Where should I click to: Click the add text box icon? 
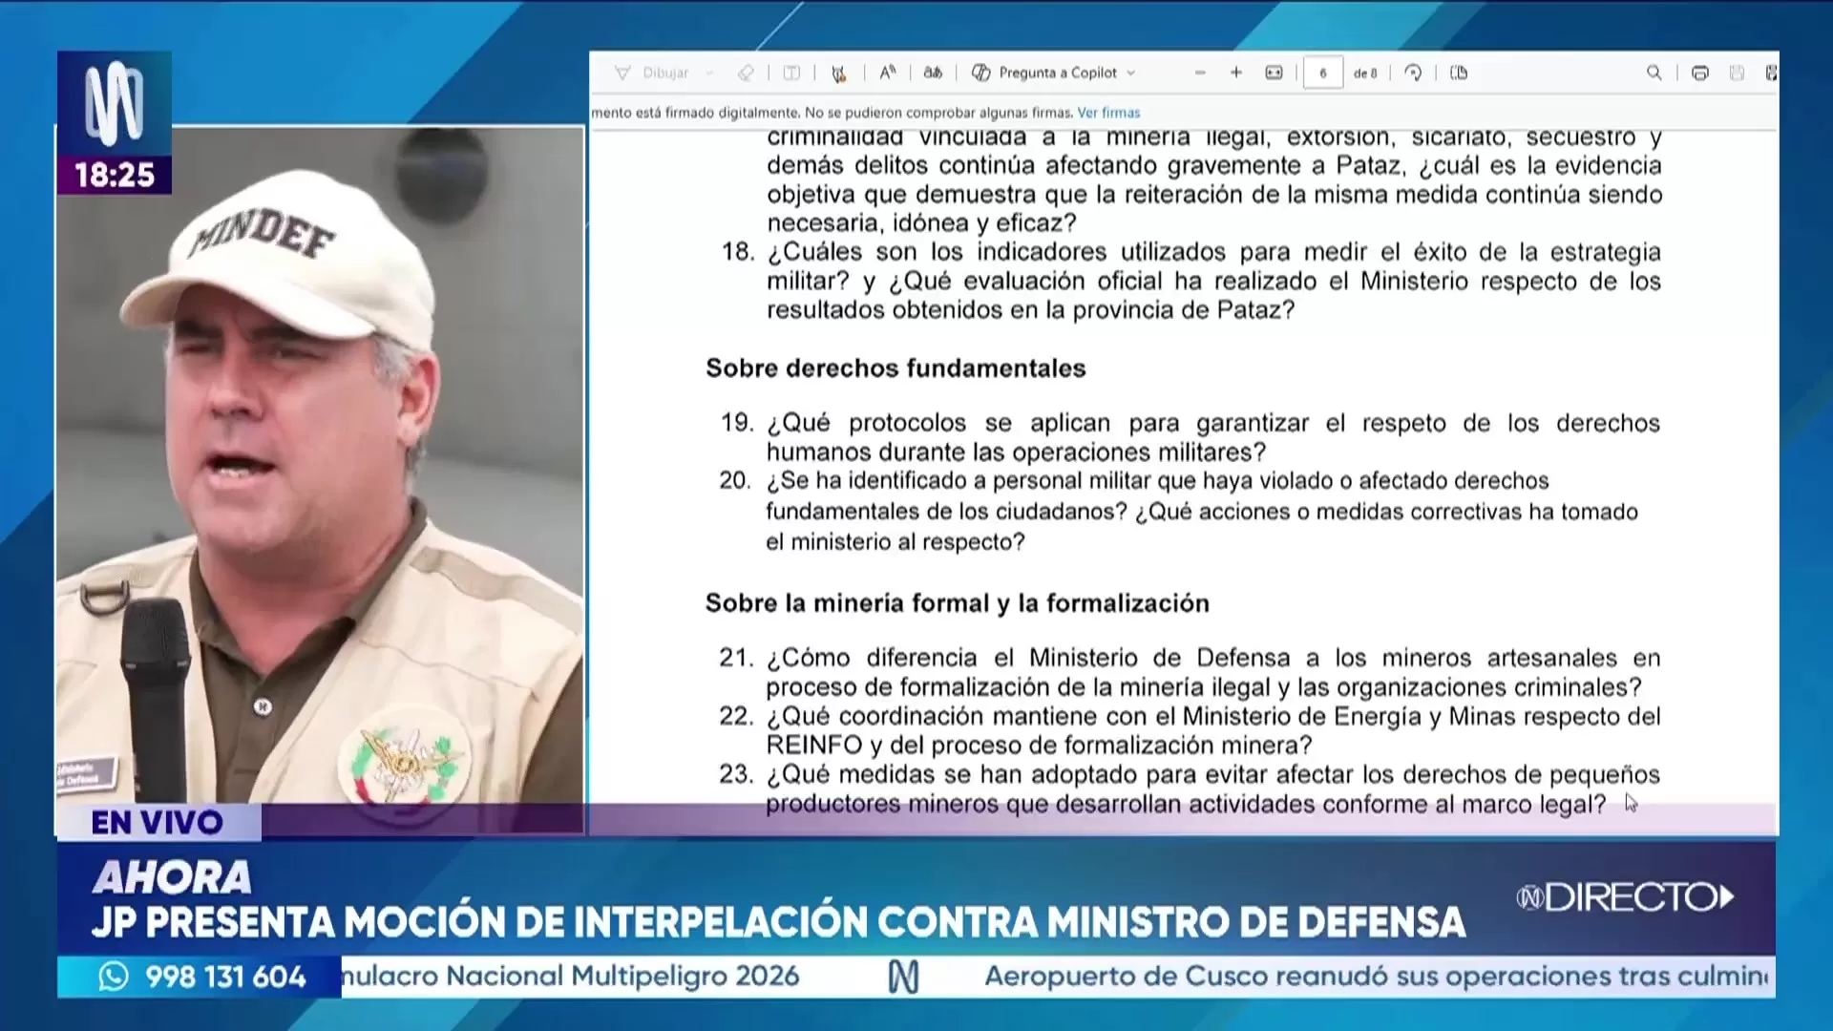[x=791, y=73]
